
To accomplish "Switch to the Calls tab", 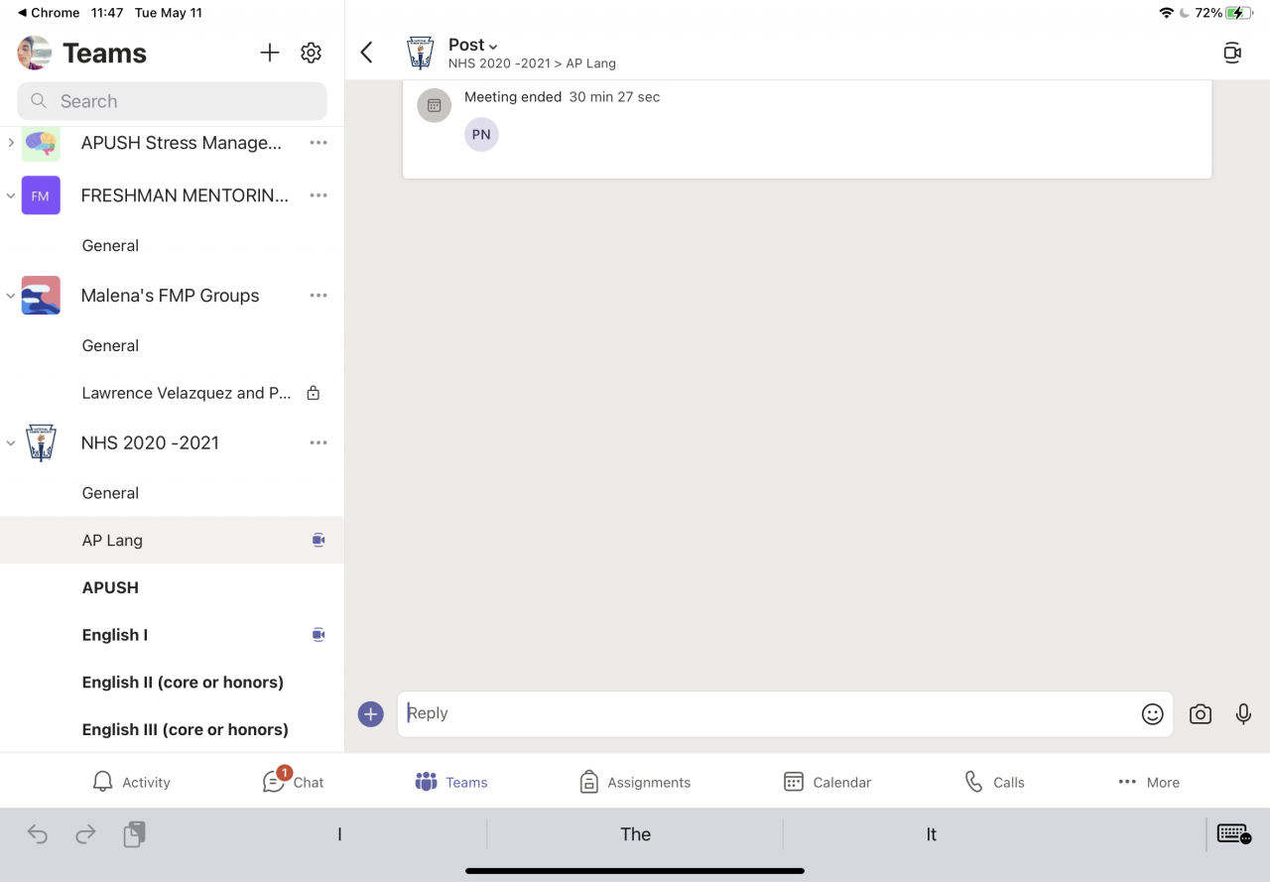I will pos(994,782).
